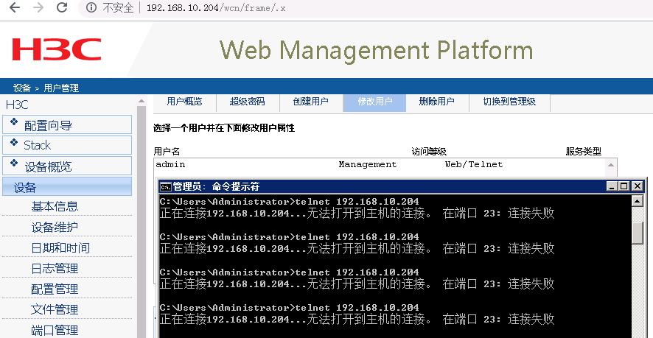653x338 pixels.
Task: Click the command prompt scrollbar thumb
Action: (638, 233)
